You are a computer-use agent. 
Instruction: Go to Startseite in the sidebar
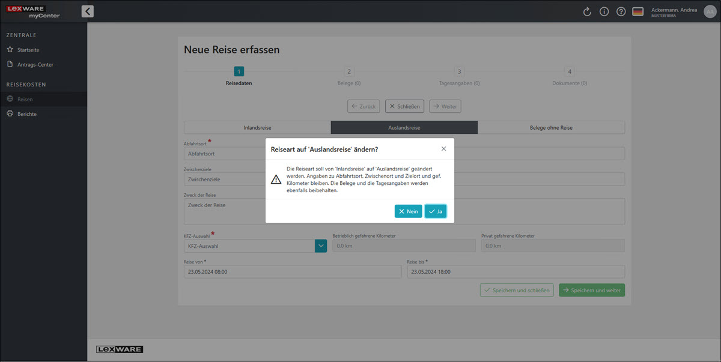(28, 50)
